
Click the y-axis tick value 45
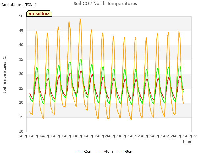pyautogui.click(x=21, y=31)
